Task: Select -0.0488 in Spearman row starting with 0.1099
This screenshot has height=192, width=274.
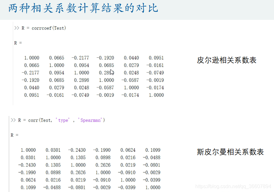Action: pyautogui.click(x=52, y=187)
